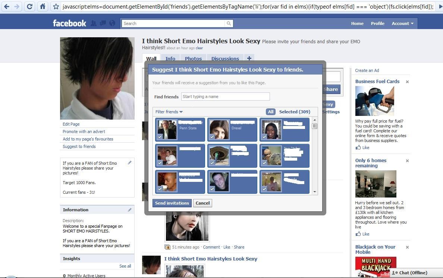Uncheck the Drexel friend tile
Viewport: 443px width, 278px height.
(232, 130)
